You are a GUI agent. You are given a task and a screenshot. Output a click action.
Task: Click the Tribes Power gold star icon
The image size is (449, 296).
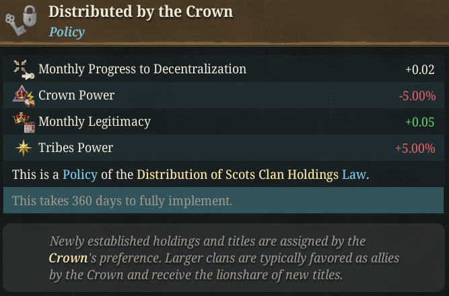24,148
